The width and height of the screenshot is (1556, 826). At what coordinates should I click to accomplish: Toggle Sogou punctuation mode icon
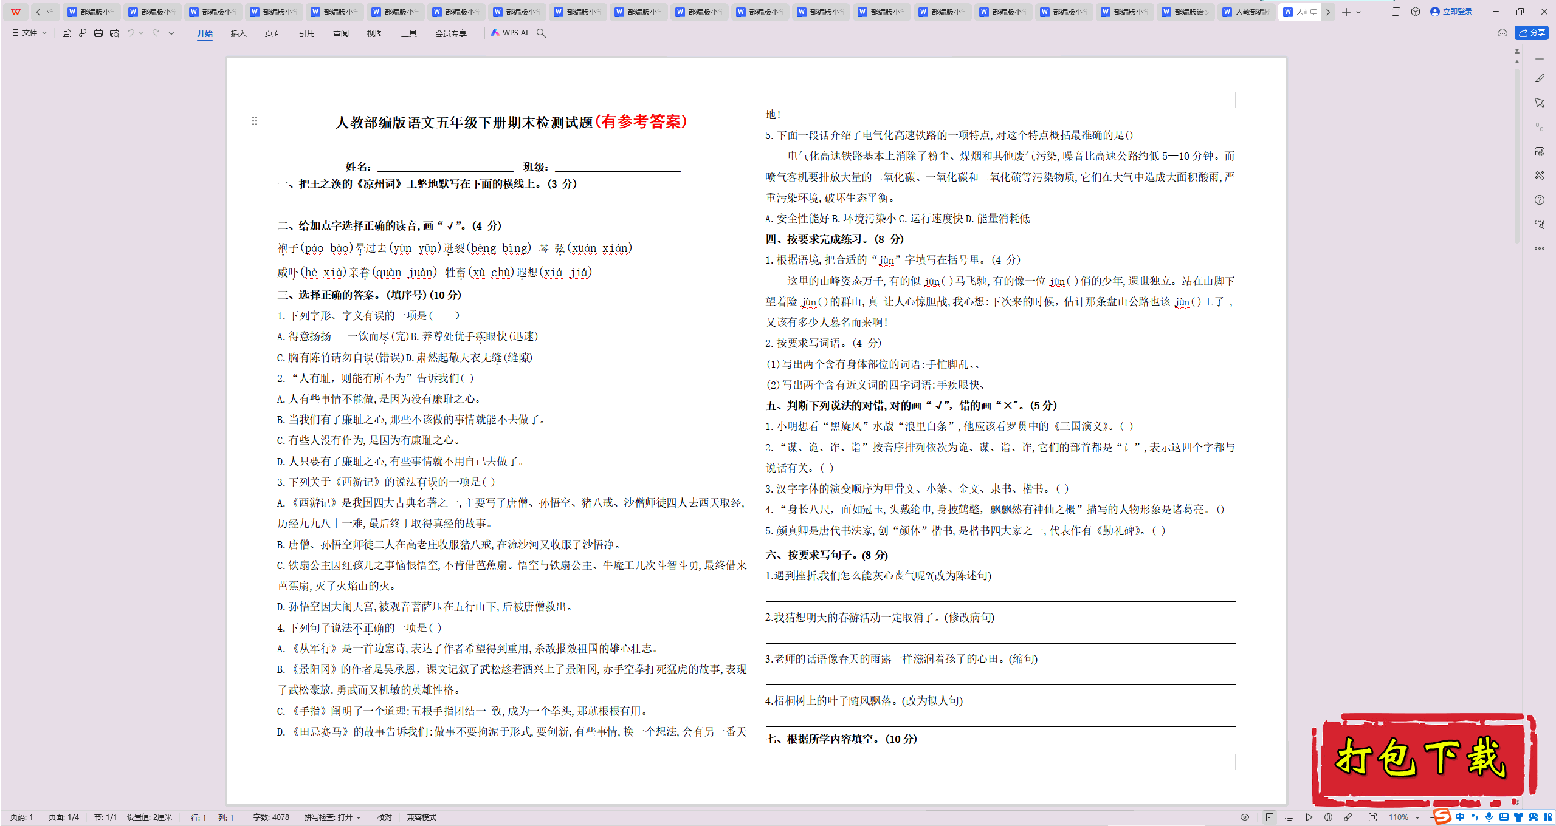point(1475,817)
